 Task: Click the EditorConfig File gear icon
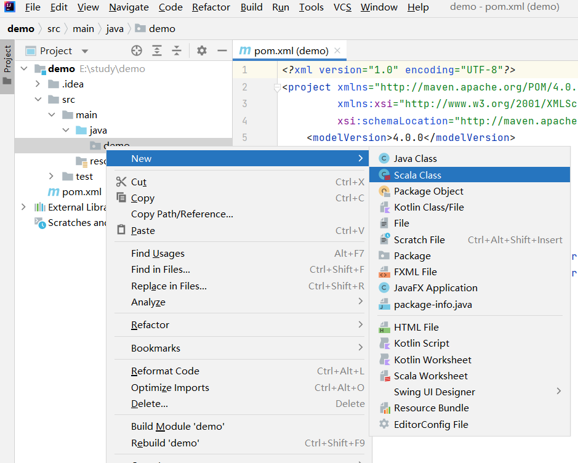click(x=384, y=424)
